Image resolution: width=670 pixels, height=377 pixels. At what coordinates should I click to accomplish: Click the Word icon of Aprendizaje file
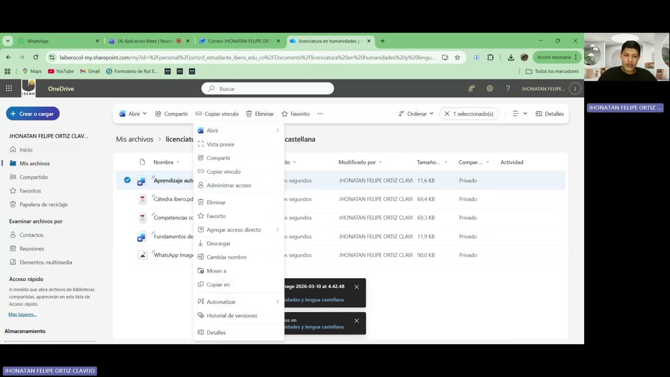coord(141,181)
